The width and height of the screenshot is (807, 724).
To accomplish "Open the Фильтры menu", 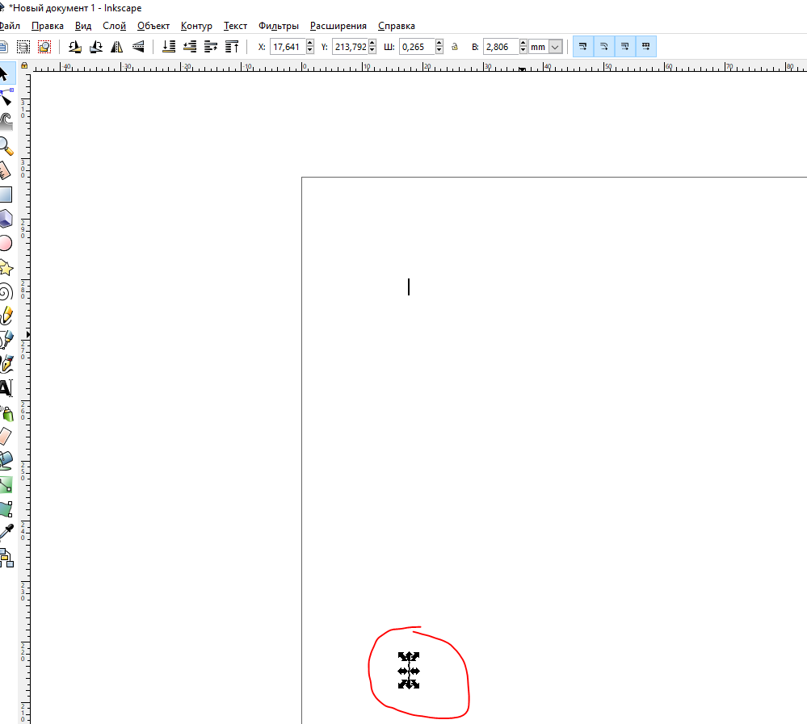I will pos(279,26).
